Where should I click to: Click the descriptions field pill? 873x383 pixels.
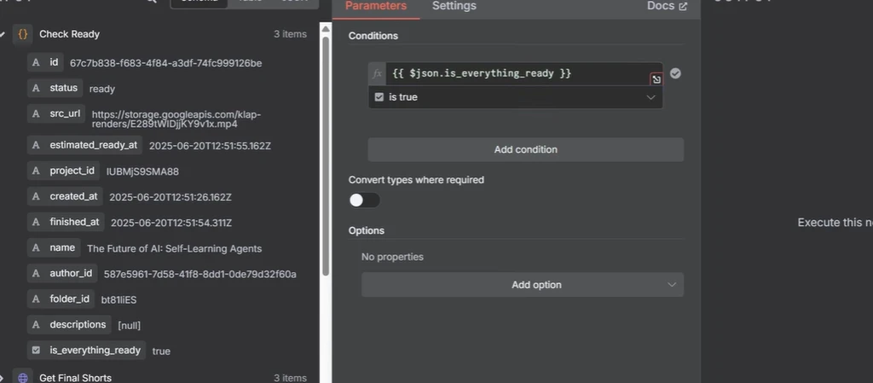(x=69, y=324)
